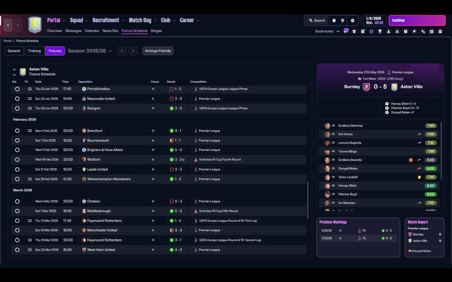The height and width of the screenshot is (282, 452).
Task: Open the Bookmarks dropdown
Action: [x=327, y=31]
